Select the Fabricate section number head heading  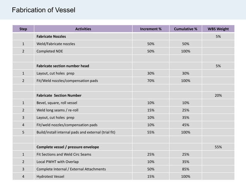pos(63,66)
